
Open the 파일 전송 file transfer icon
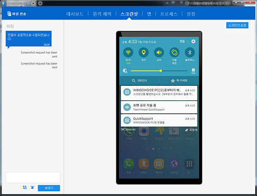tap(9, 14)
